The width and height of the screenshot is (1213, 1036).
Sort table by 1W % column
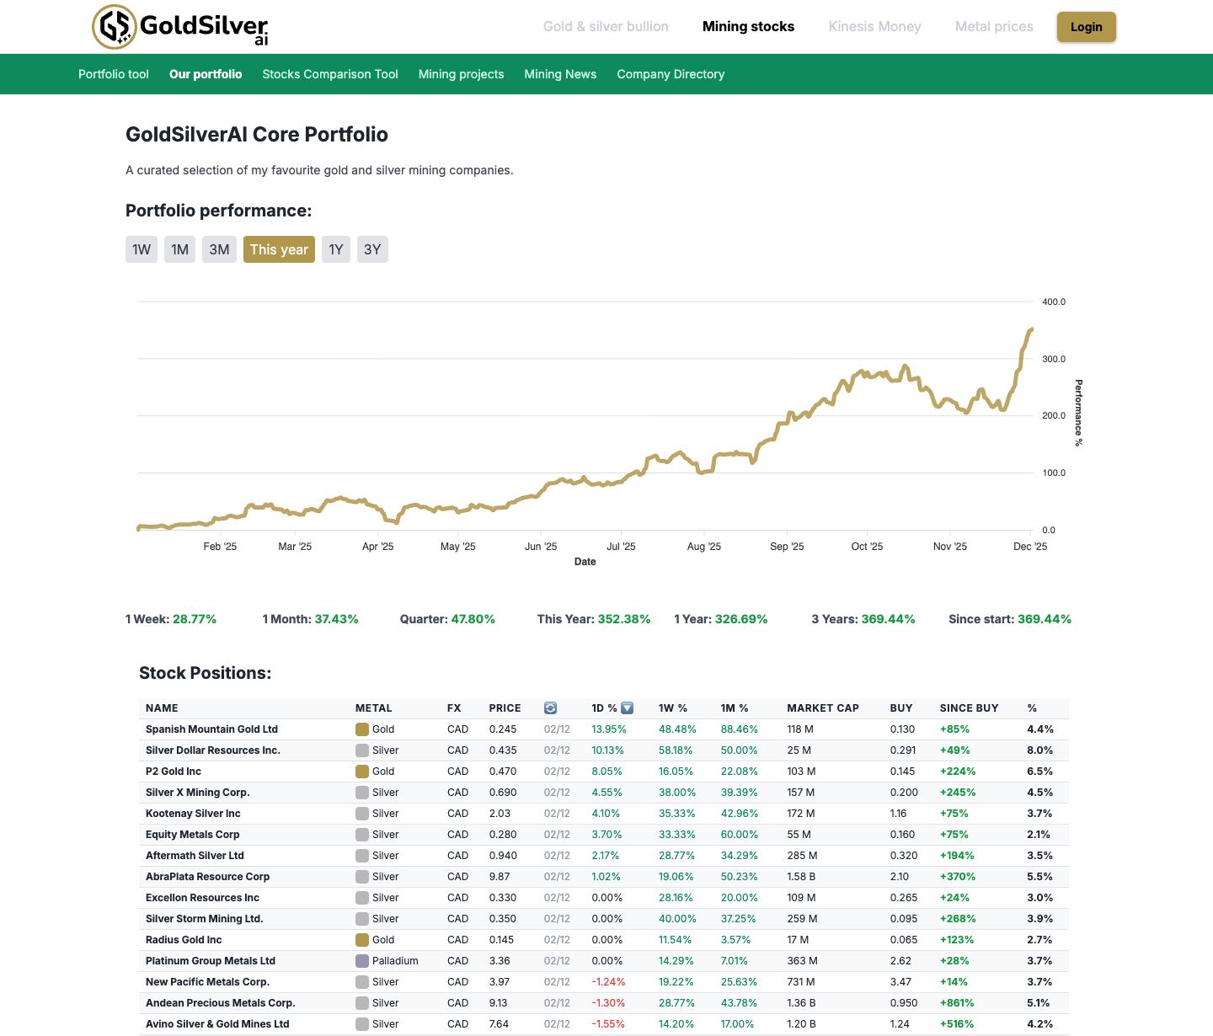[x=672, y=708]
